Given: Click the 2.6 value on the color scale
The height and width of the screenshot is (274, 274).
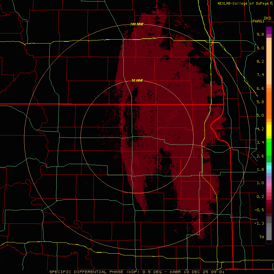Looking at the screenshot, I should (x=260, y=156).
